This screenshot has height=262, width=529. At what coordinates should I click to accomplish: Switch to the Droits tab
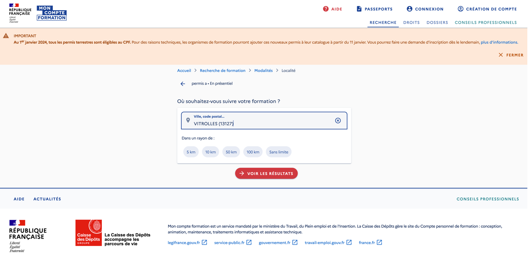tap(411, 23)
